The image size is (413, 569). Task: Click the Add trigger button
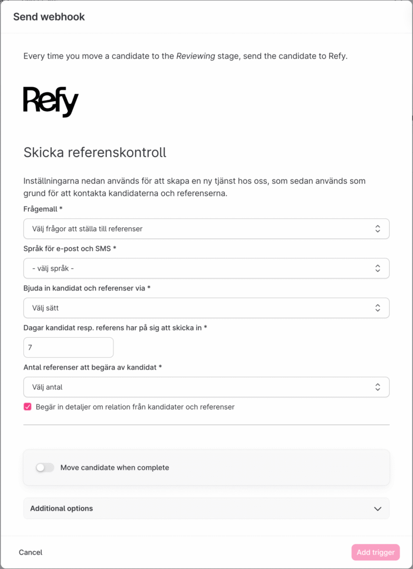(375, 552)
